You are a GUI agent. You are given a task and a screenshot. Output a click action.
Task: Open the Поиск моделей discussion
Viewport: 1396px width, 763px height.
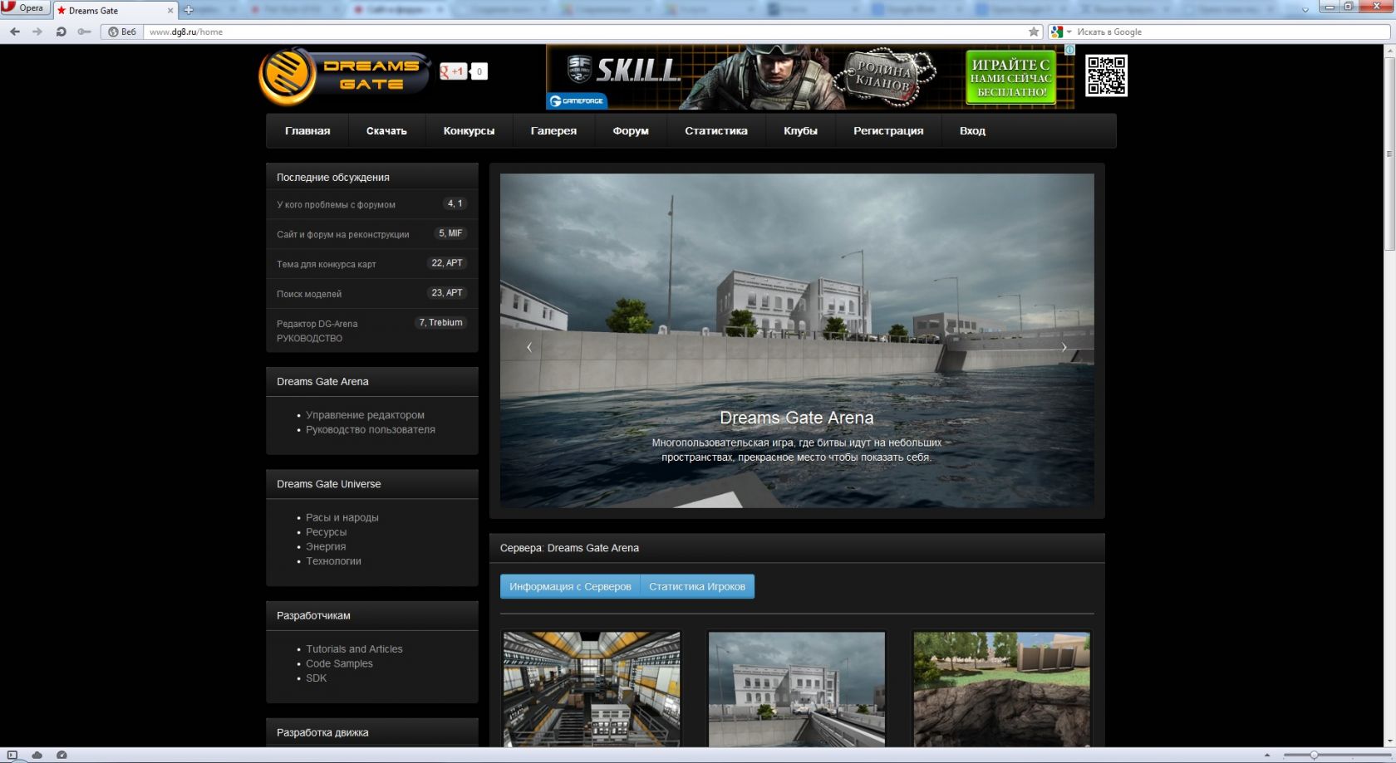point(309,295)
